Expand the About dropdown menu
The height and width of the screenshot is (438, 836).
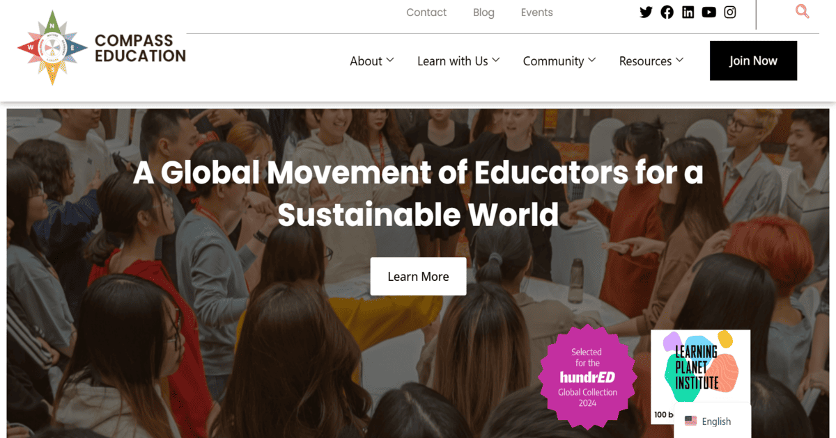(372, 61)
